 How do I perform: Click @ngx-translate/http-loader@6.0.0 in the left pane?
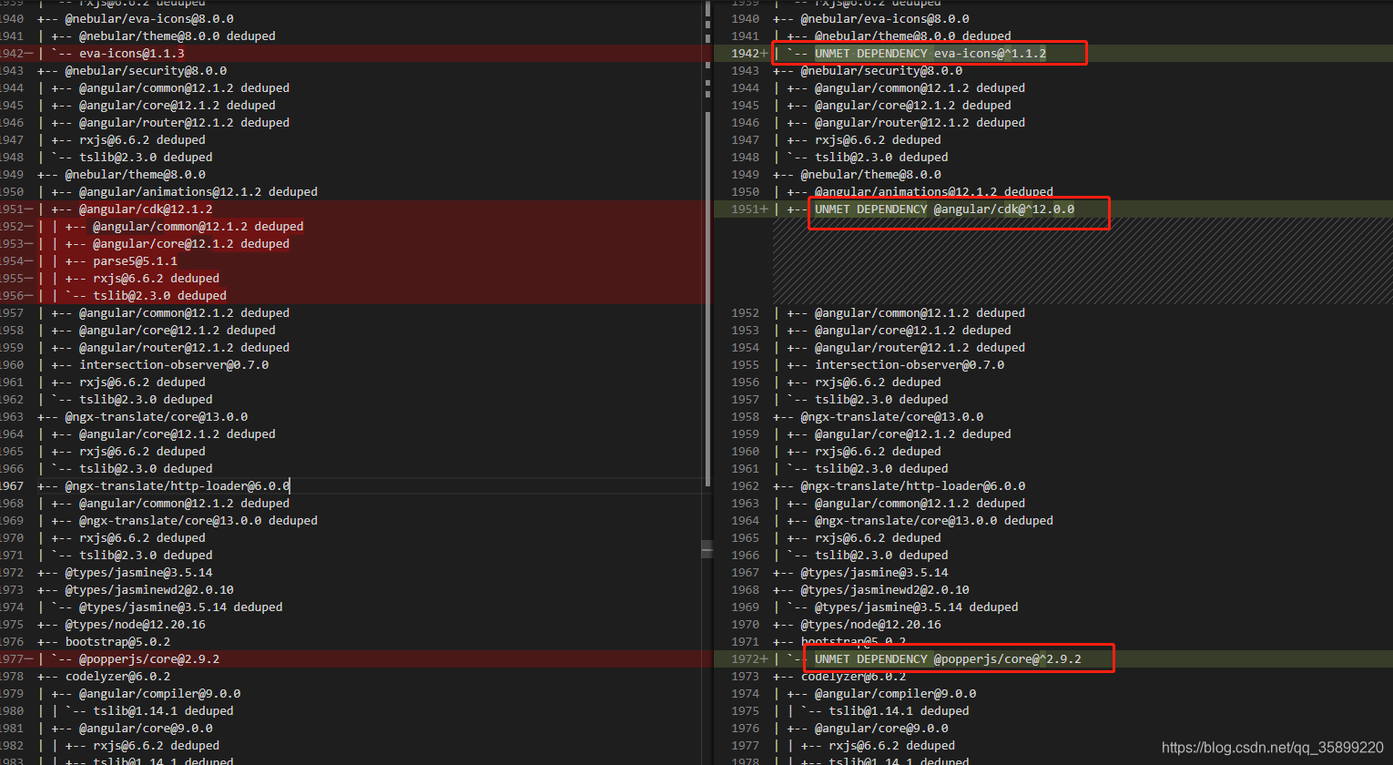tap(178, 486)
